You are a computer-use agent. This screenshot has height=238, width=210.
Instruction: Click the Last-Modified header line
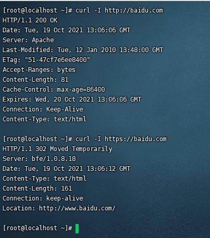tap(83, 50)
